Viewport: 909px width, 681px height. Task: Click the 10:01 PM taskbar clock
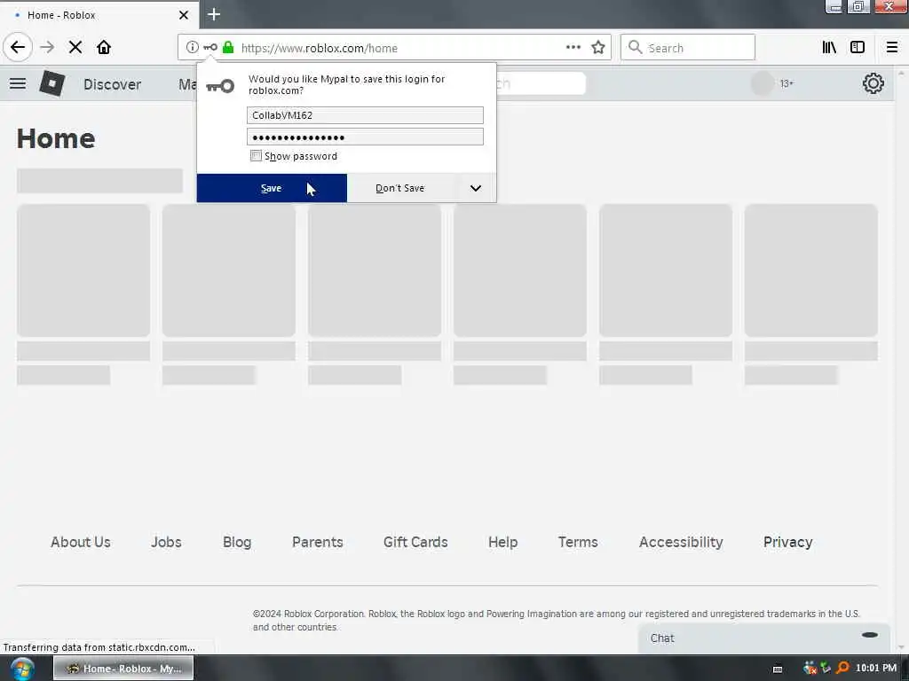[876, 669]
